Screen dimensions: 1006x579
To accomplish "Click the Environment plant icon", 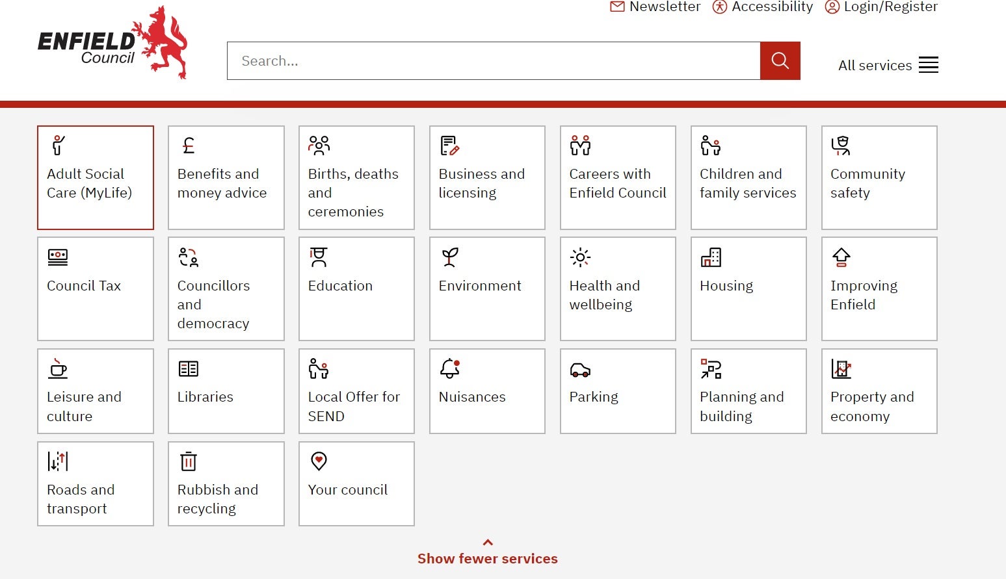I will pos(450,256).
